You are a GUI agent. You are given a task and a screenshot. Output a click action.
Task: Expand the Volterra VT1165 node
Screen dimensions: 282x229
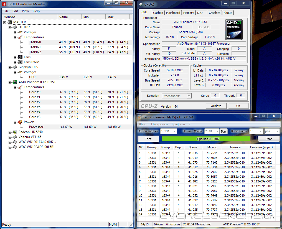(10, 137)
